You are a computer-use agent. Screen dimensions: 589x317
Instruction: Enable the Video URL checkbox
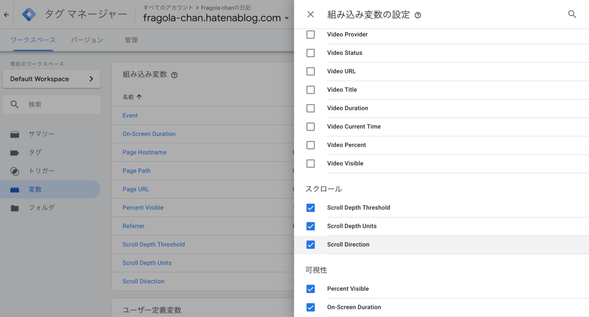(x=310, y=71)
